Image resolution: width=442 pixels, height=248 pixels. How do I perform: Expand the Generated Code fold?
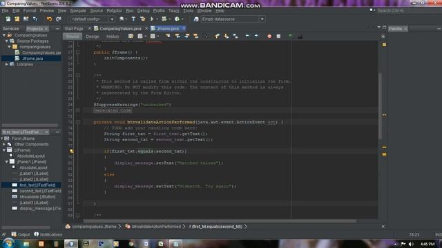(78, 110)
